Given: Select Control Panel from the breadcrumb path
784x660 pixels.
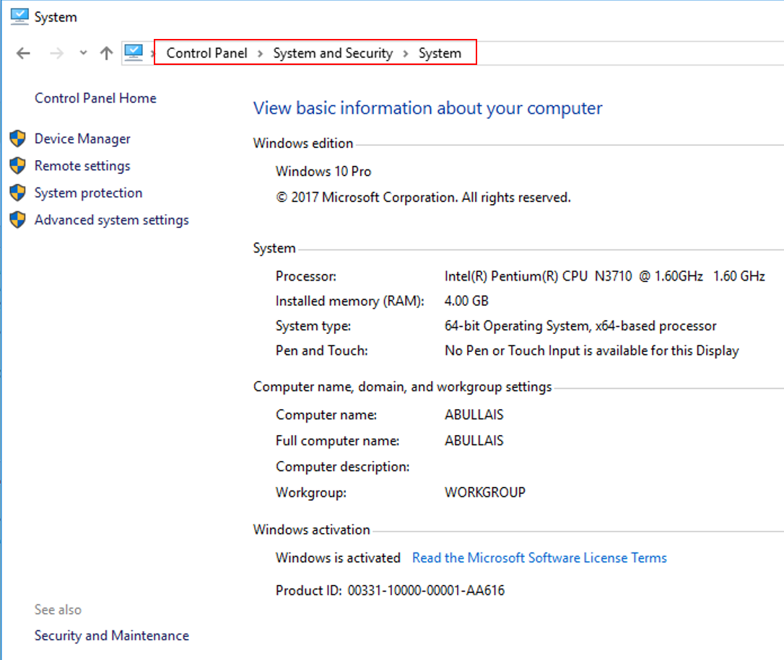Looking at the screenshot, I should click(206, 53).
